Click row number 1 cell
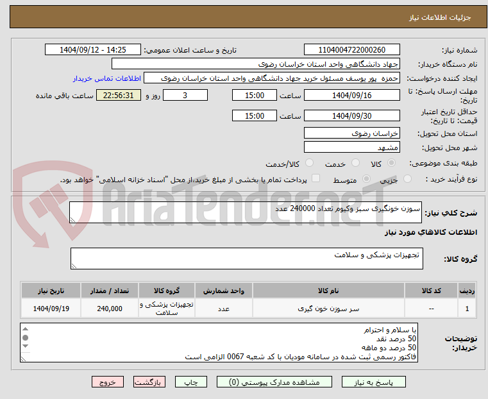Image resolution: width=488 pixels, height=399 pixels. point(467,309)
